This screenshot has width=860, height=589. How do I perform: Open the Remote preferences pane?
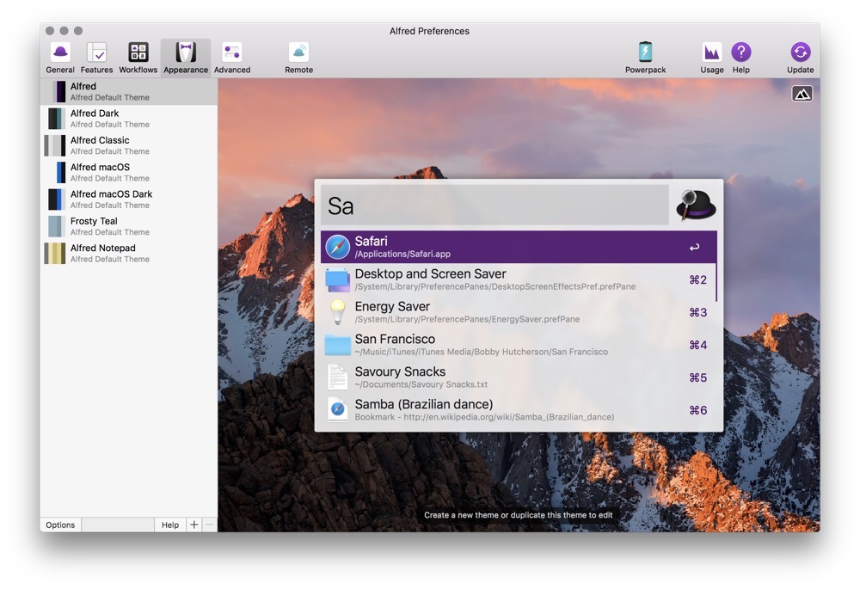[298, 57]
